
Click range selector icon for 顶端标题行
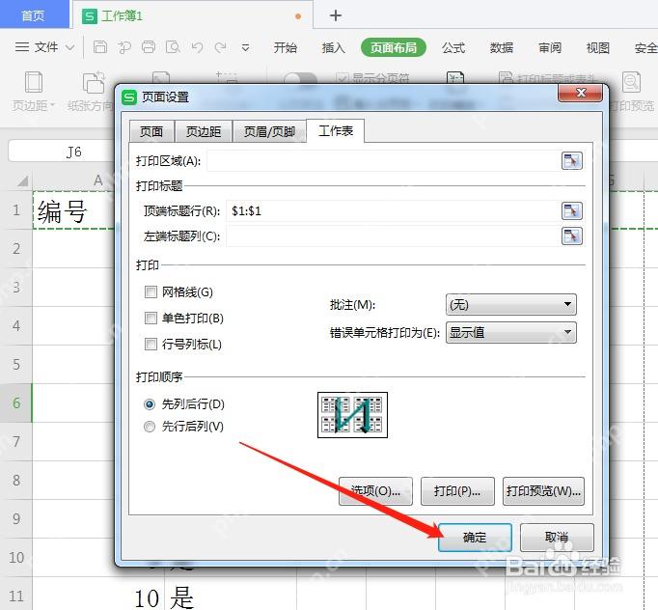point(571,210)
